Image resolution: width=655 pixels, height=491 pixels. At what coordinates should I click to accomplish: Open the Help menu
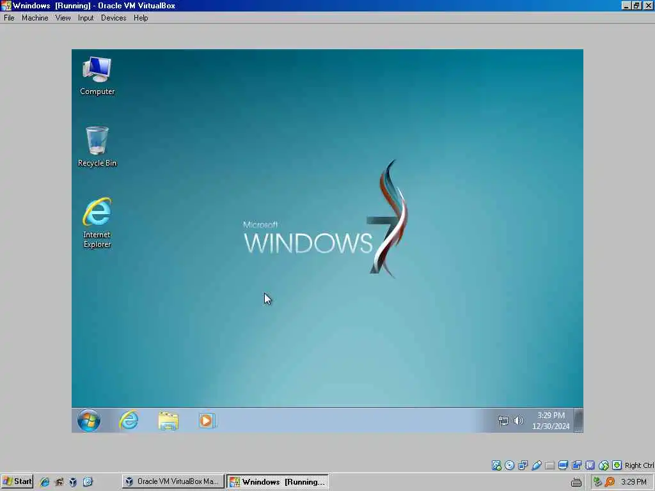pyautogui.click(x=141, y=18)
